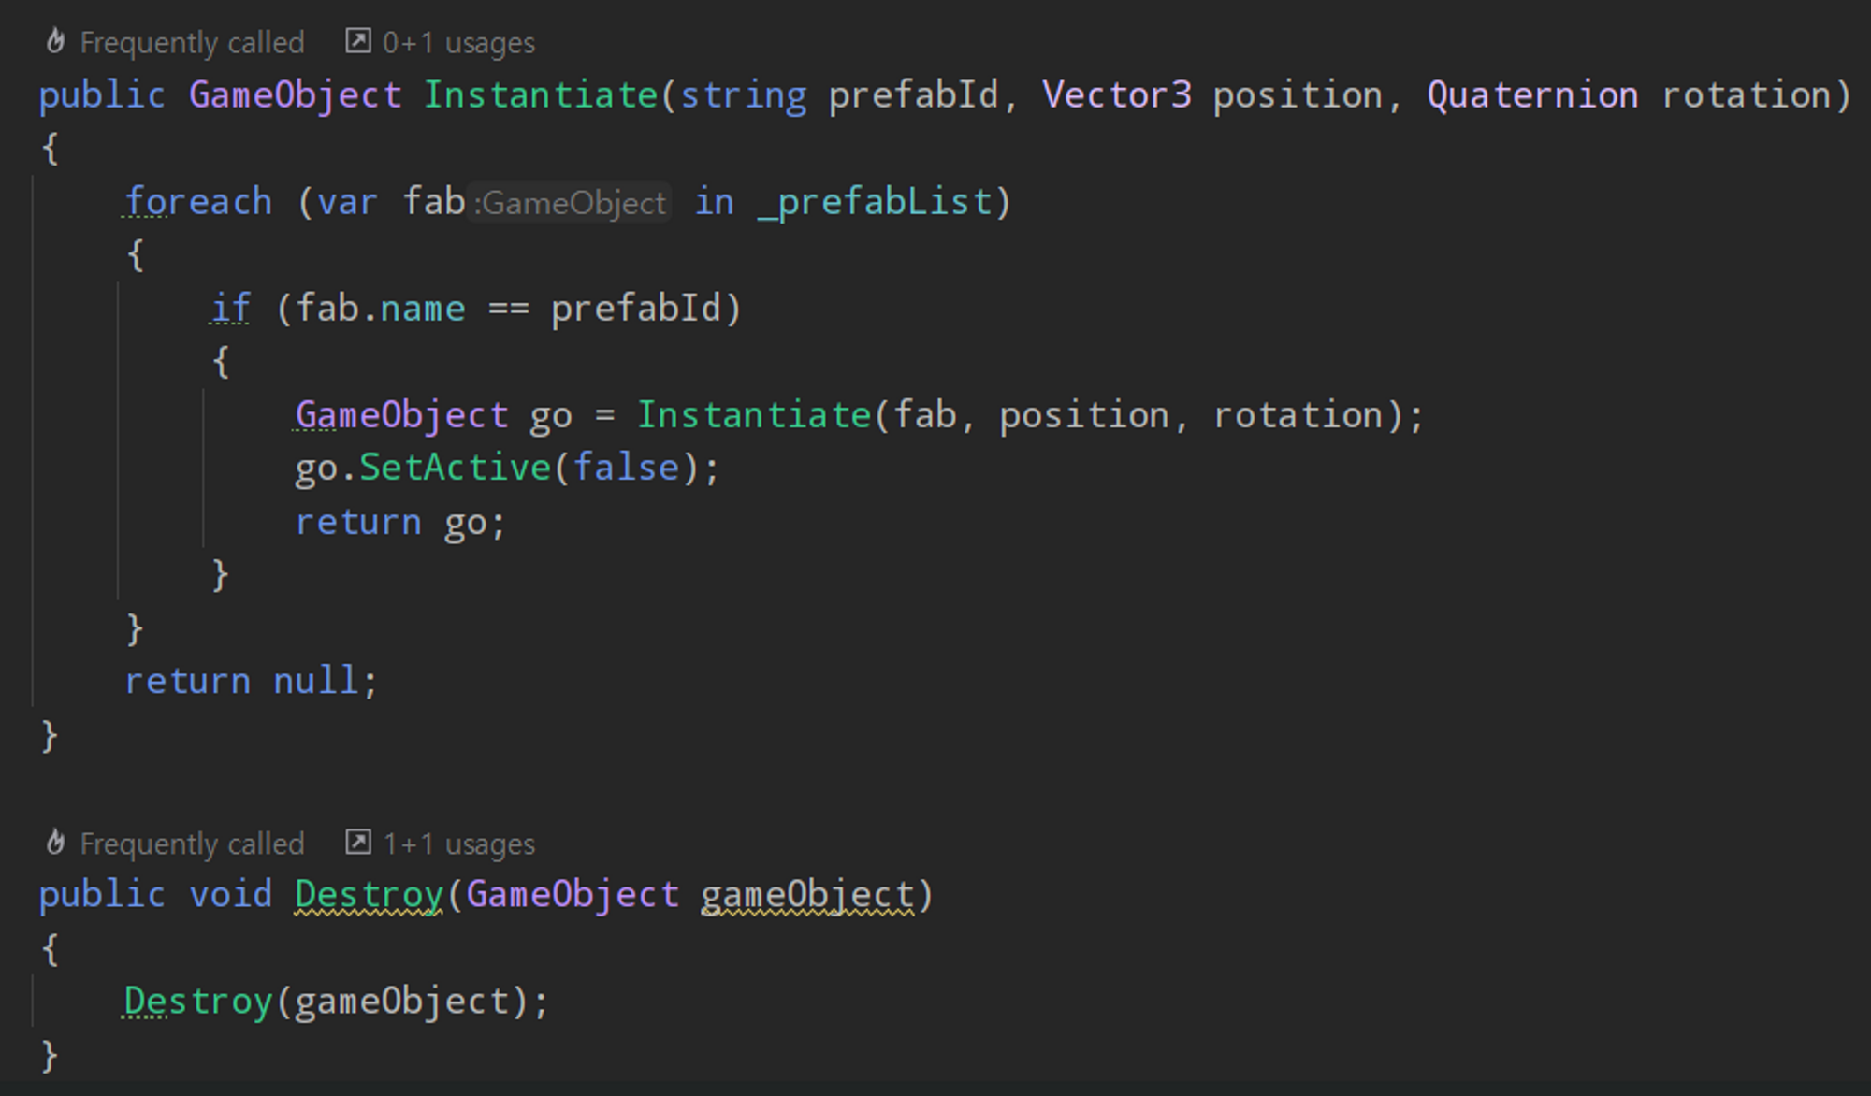Click 'Frequently called' hint above Instantiate
Image resolution: width=1871 pixels, height=1096 pixels.
pos(192,43)
